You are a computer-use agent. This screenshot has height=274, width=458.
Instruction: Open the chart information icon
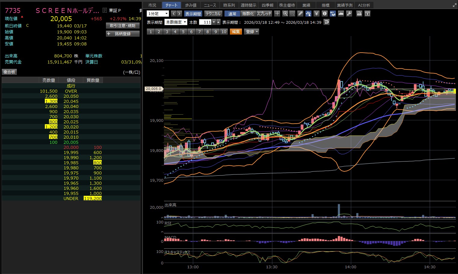(x=324, y=14)
